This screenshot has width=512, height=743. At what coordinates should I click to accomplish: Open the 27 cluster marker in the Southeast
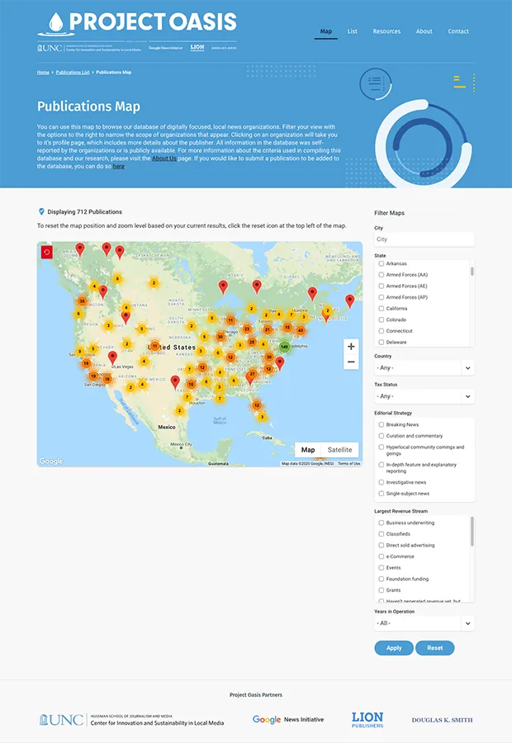[253, 374]
